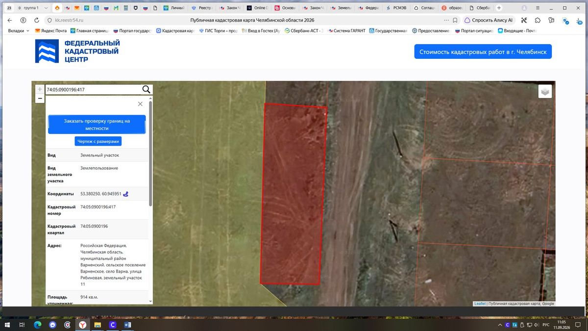Open a new browser tab

(x=499, y=8)
